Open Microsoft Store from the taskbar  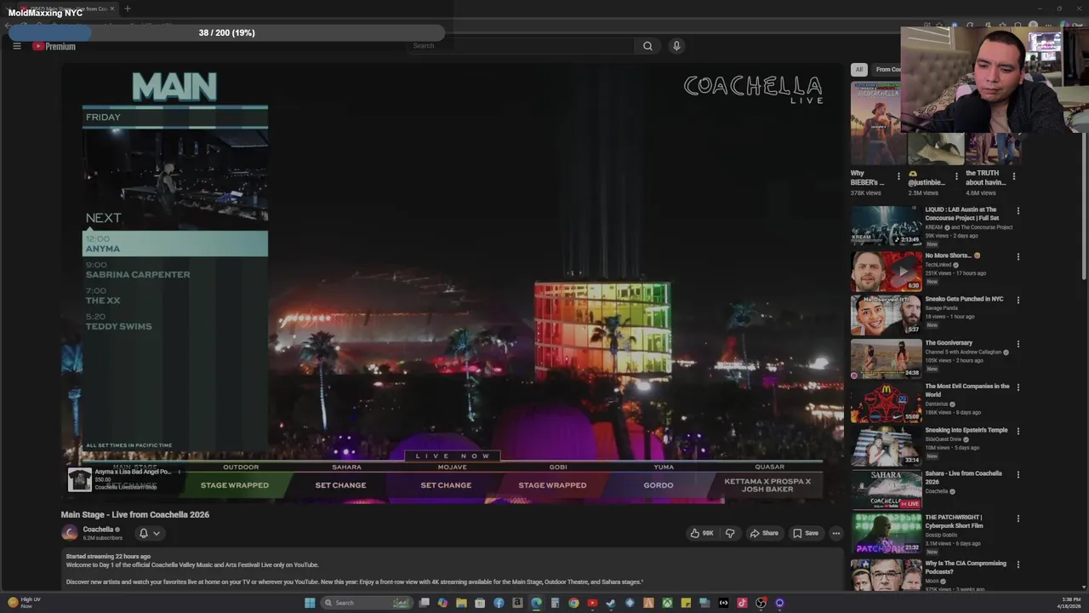tap(480, 603)
